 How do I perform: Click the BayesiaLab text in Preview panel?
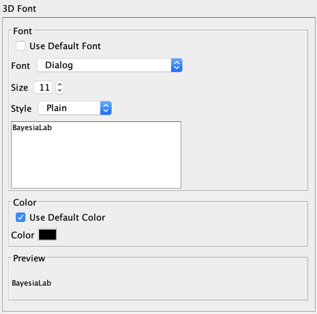31,283
